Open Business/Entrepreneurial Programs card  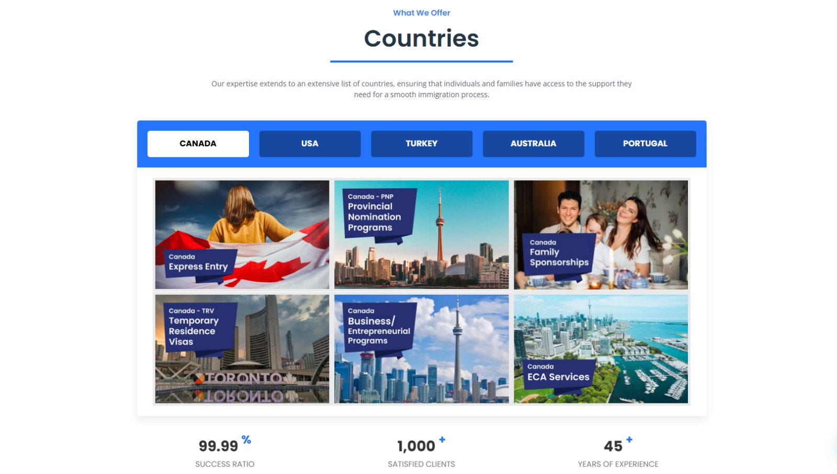[422, 349]
